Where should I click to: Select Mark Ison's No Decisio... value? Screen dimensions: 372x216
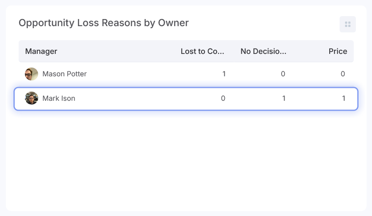284,99
